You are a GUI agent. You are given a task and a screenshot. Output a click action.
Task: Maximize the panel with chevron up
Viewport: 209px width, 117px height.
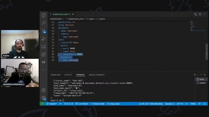201,75
